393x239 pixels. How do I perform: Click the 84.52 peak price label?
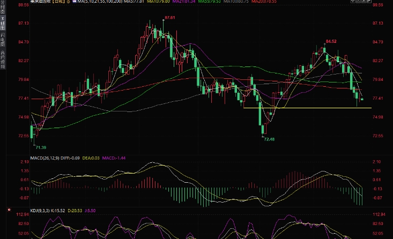pyautogui.click(x=331, y=41)
